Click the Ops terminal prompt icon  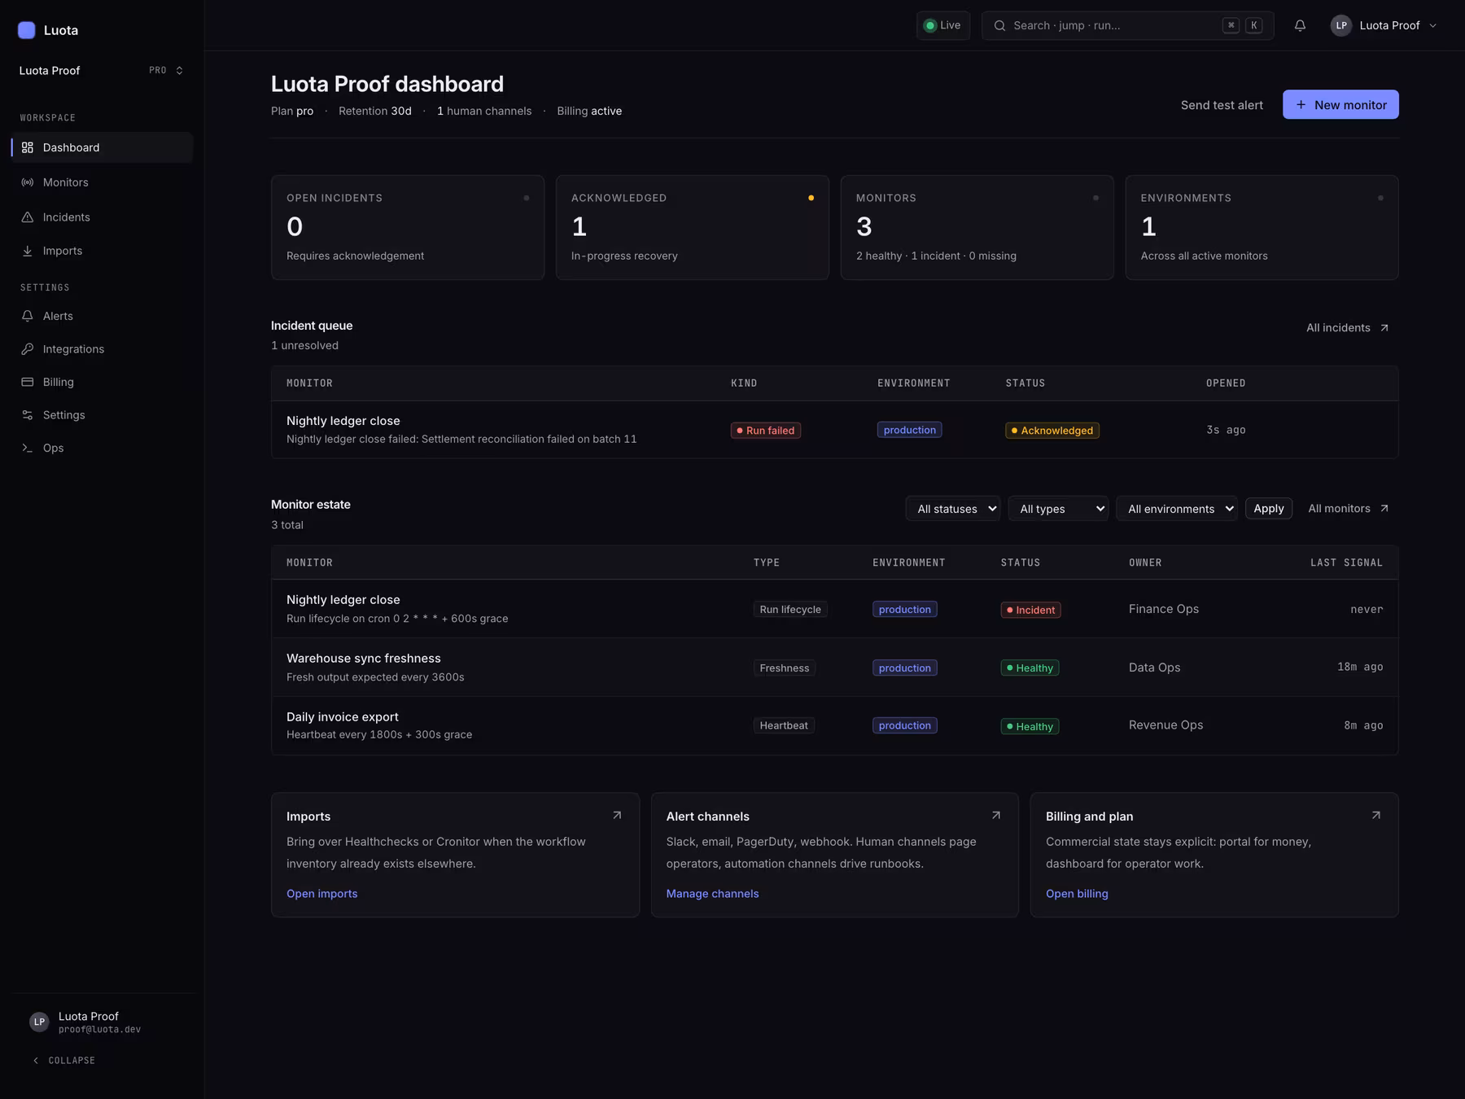[x=28, y=448]
